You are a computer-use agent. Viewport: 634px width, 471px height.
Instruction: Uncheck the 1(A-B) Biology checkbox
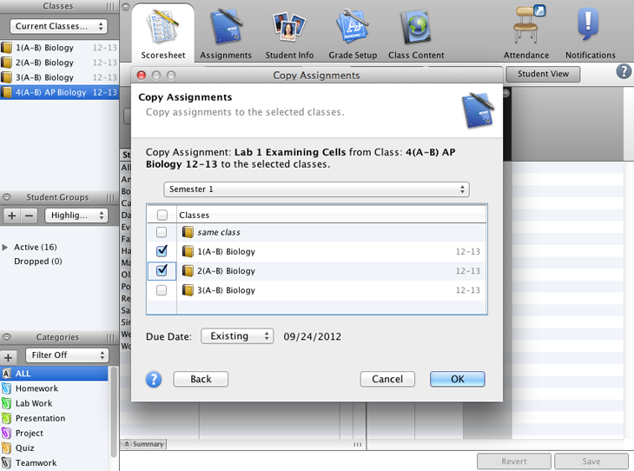click(162, 251)
